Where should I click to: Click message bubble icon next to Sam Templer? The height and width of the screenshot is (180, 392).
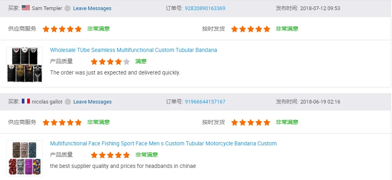tap(67, 8)
